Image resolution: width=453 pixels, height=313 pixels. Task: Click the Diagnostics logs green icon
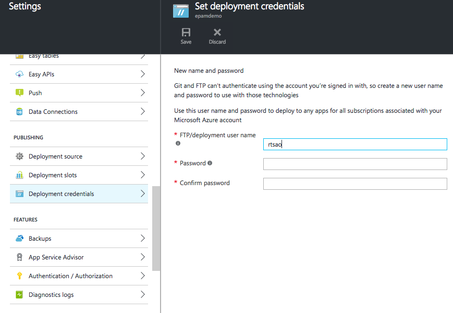click(19, 295)
